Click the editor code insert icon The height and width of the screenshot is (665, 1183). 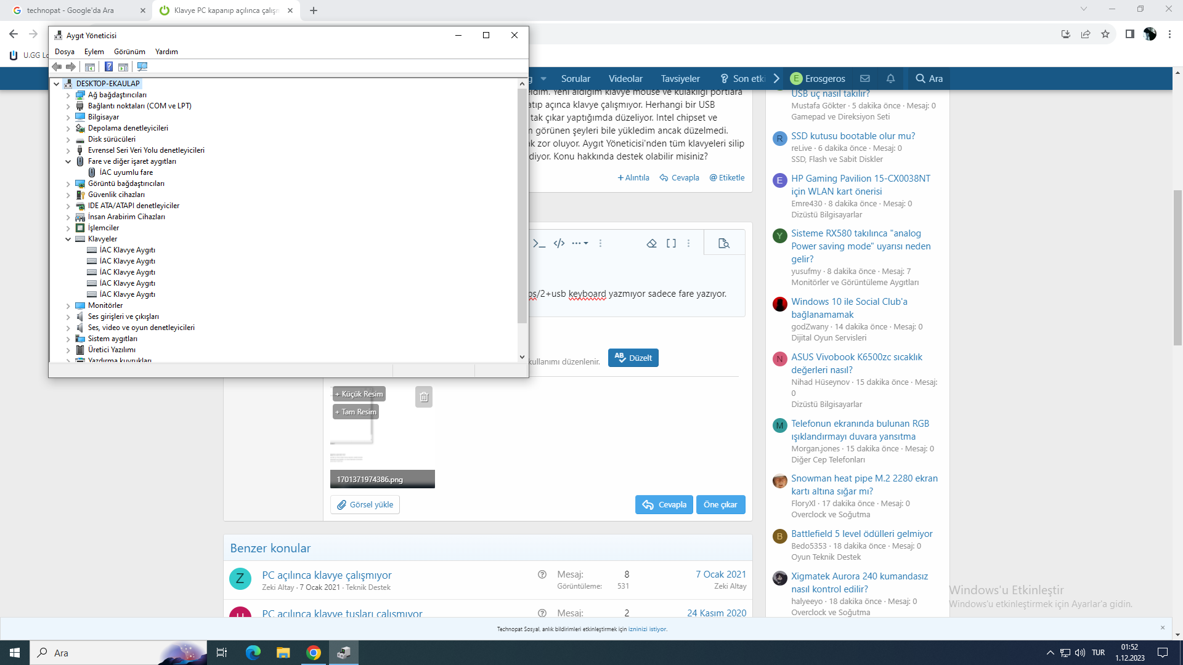559,243
